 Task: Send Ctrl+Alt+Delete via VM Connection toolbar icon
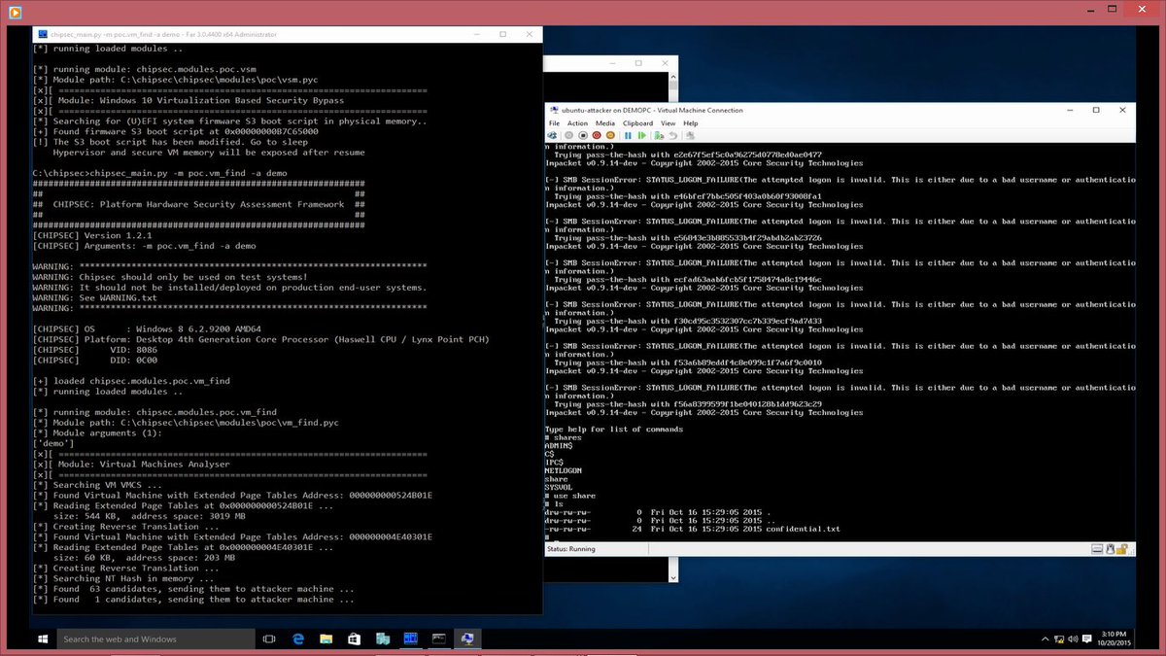552,135
